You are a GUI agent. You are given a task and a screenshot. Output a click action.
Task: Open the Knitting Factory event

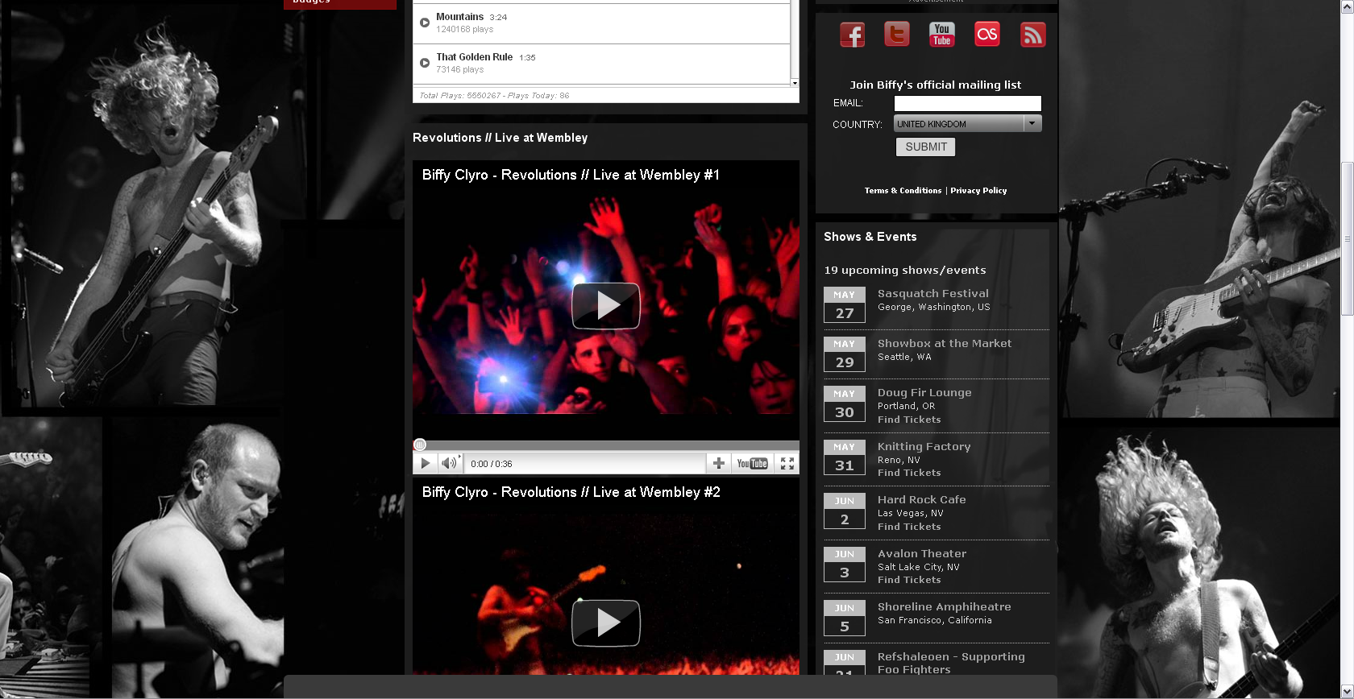(x=924, y=446)
